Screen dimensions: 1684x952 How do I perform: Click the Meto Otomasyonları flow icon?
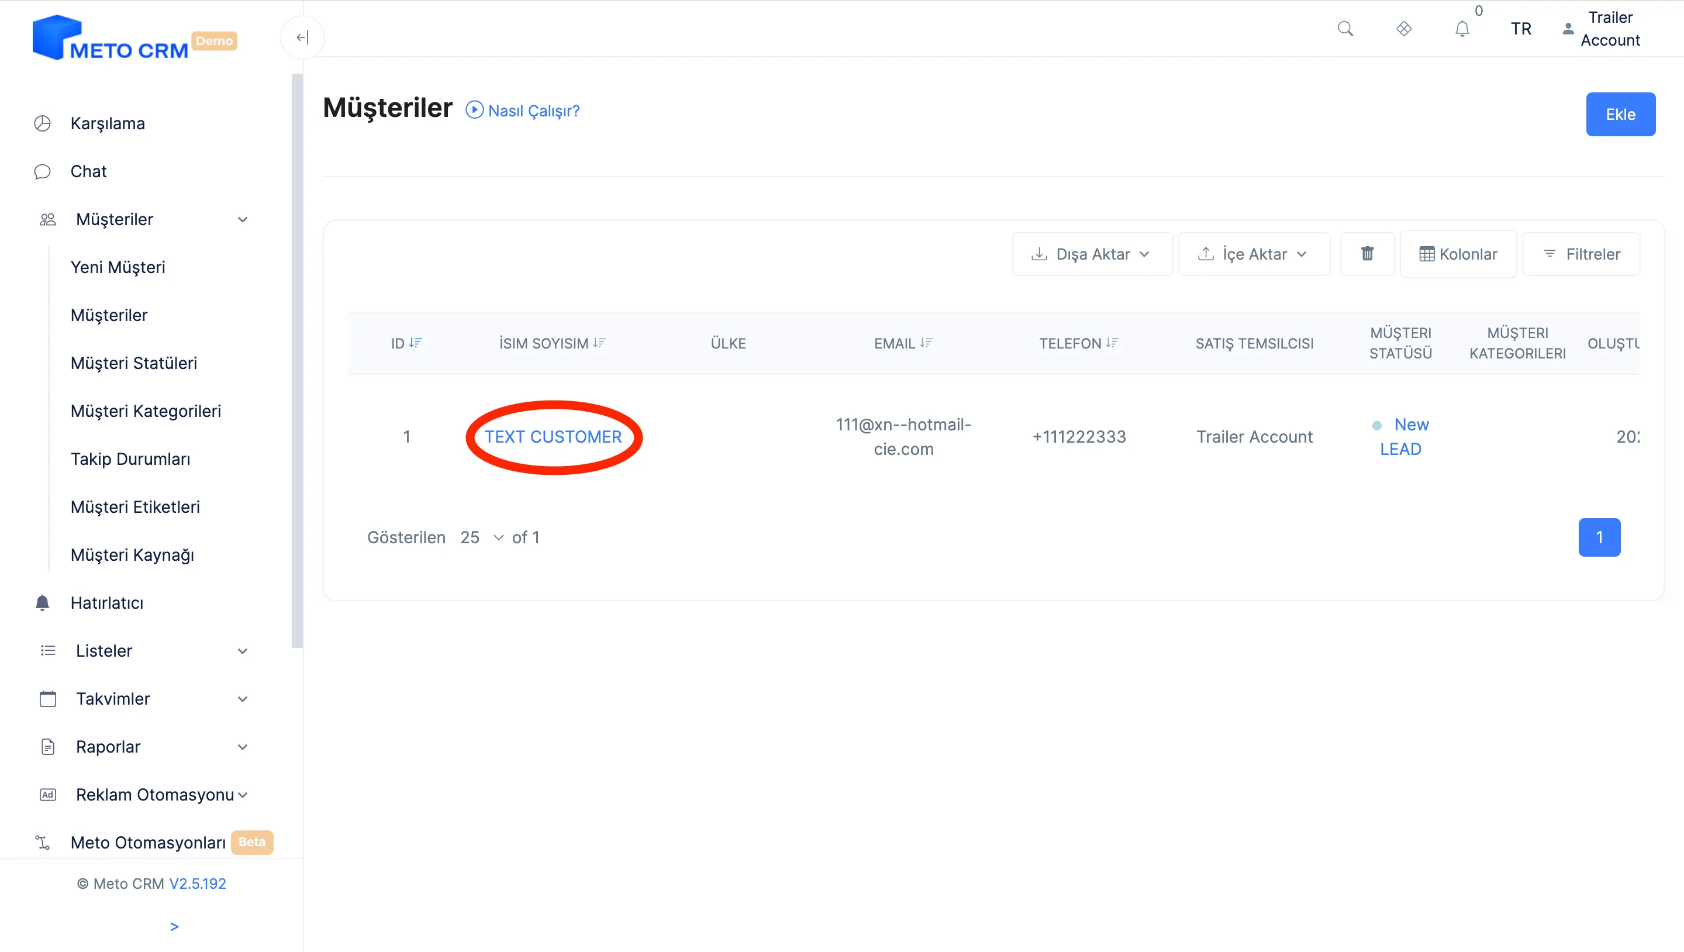[43, 843]
